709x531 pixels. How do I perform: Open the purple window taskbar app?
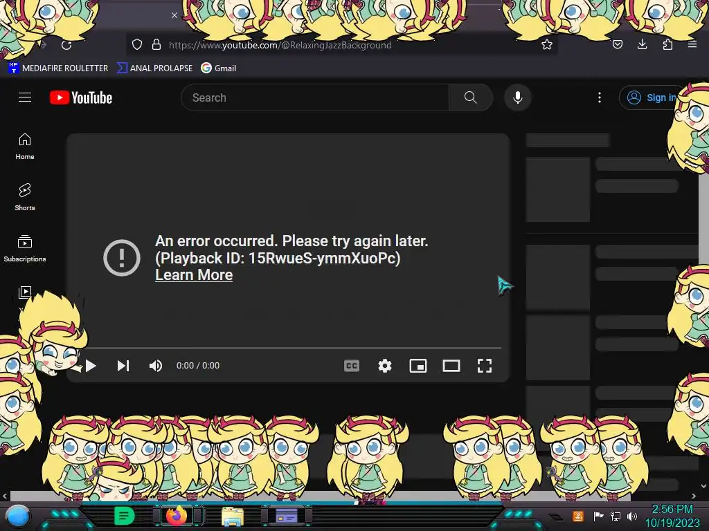(x=287, y=515)
